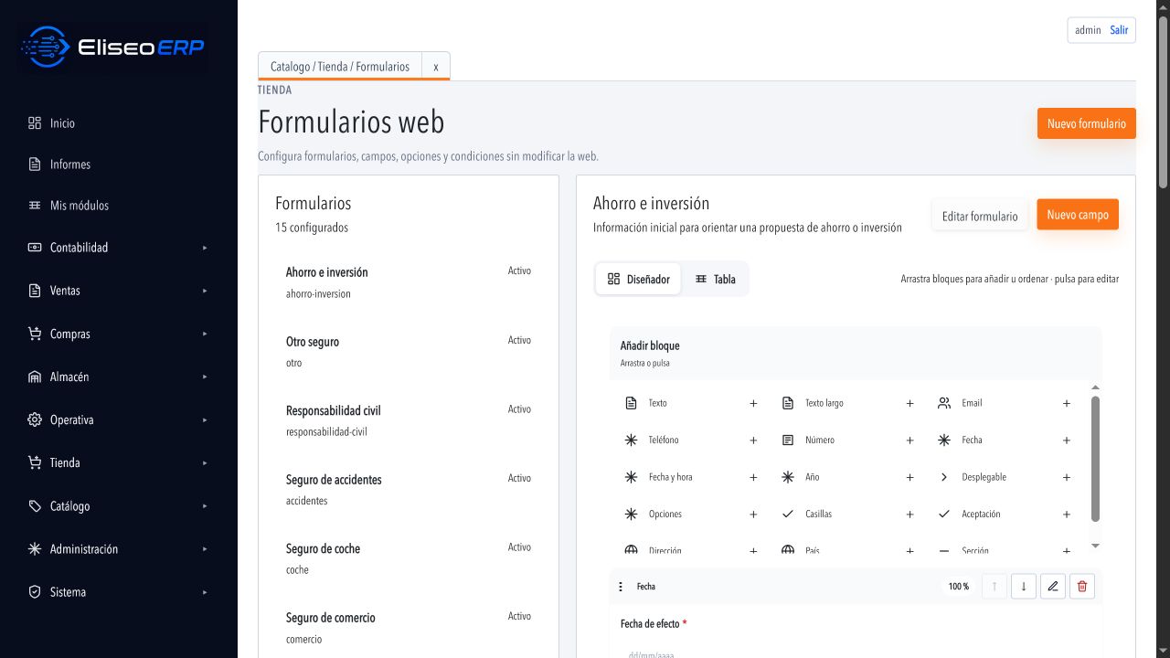Image resolution: width=1170 pixels, height=658 pixels.
Task: Click the Informes document icon
Action: tap(35, 164)
